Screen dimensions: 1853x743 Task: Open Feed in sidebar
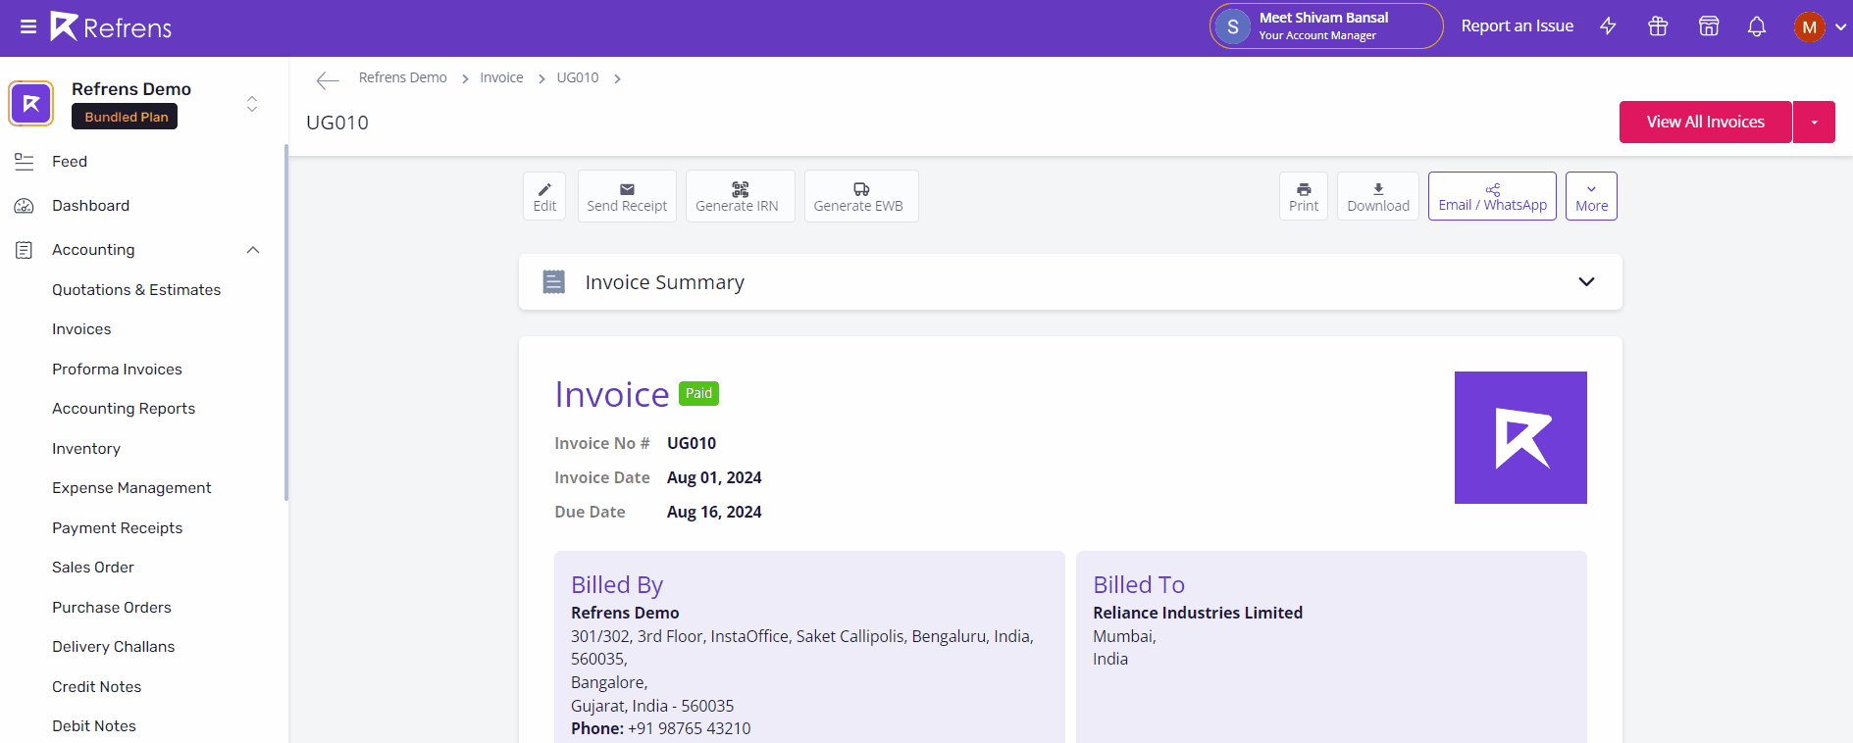click(x=70, y=162)
